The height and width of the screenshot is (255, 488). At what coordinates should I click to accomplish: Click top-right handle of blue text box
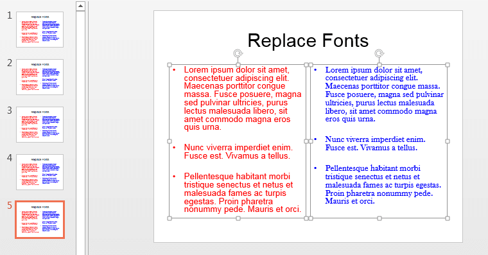[x=448, y=65]
